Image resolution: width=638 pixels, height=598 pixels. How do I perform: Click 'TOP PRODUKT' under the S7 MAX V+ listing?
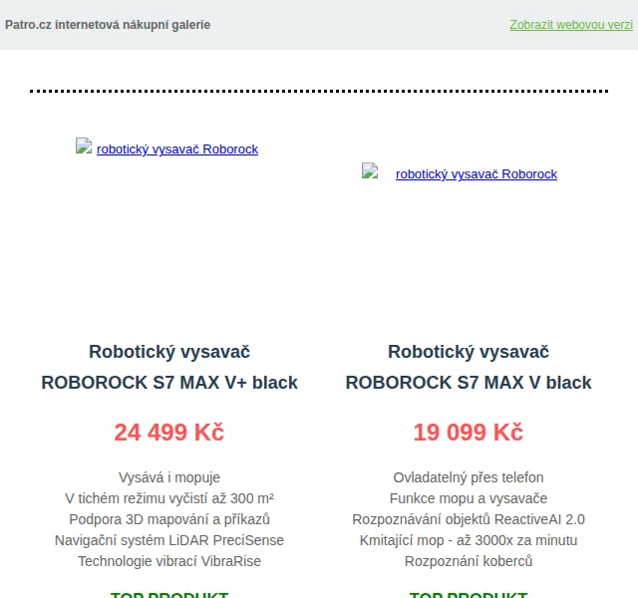[x=169, y=594]
